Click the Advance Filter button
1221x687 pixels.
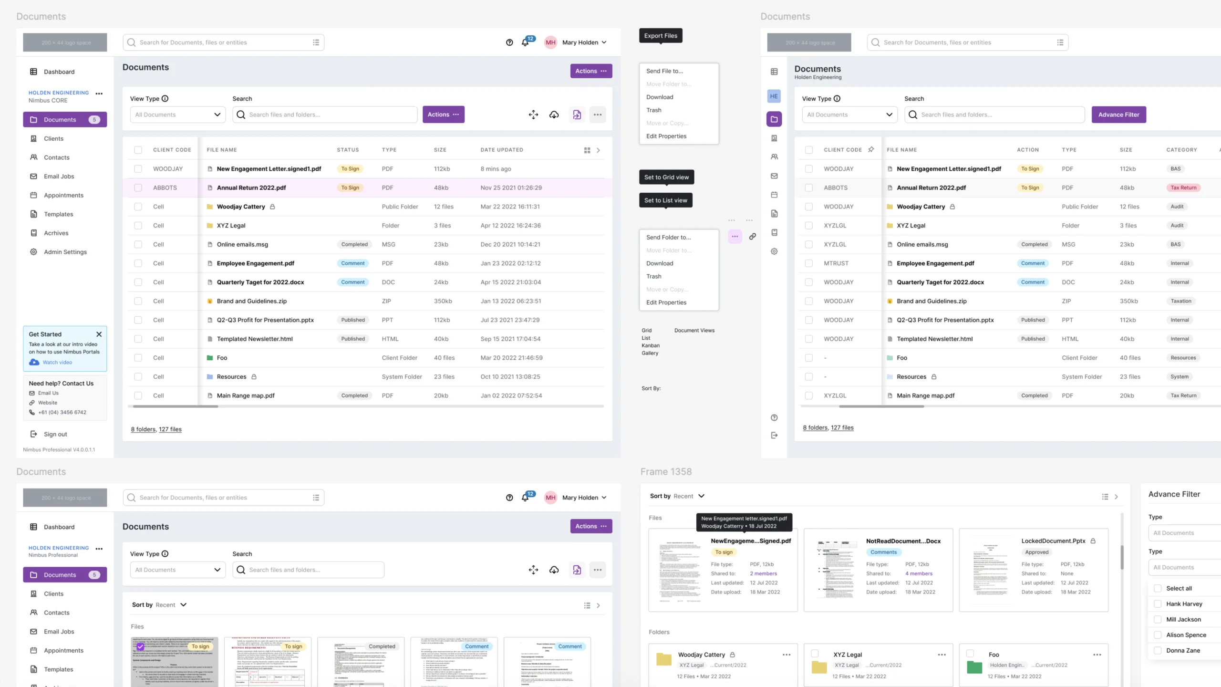1118,114
